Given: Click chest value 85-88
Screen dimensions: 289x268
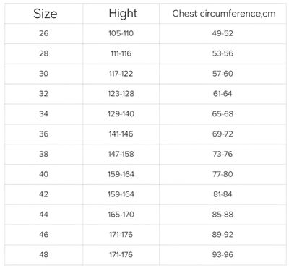Looking at the screenshot, I should click(x=223, y=215).
